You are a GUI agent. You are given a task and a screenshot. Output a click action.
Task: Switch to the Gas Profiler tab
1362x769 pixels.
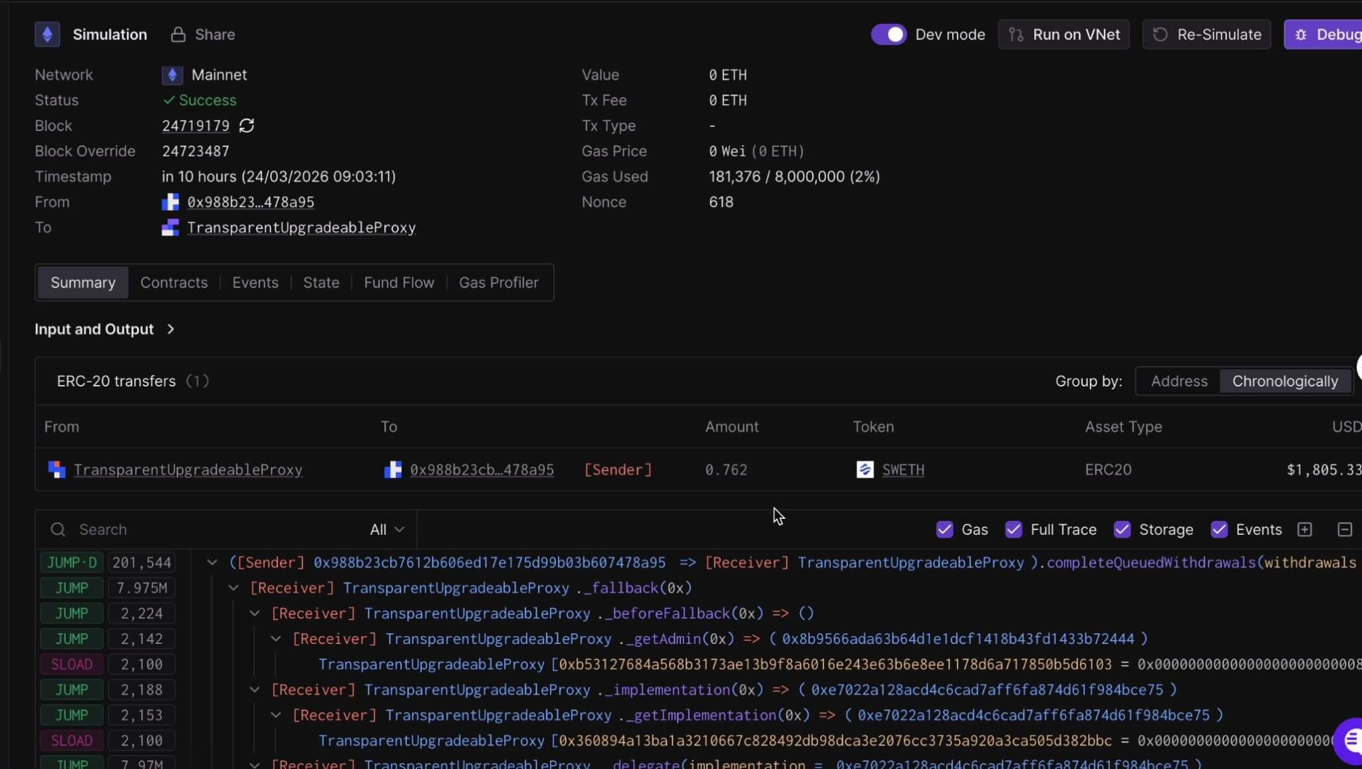[498, 283]
